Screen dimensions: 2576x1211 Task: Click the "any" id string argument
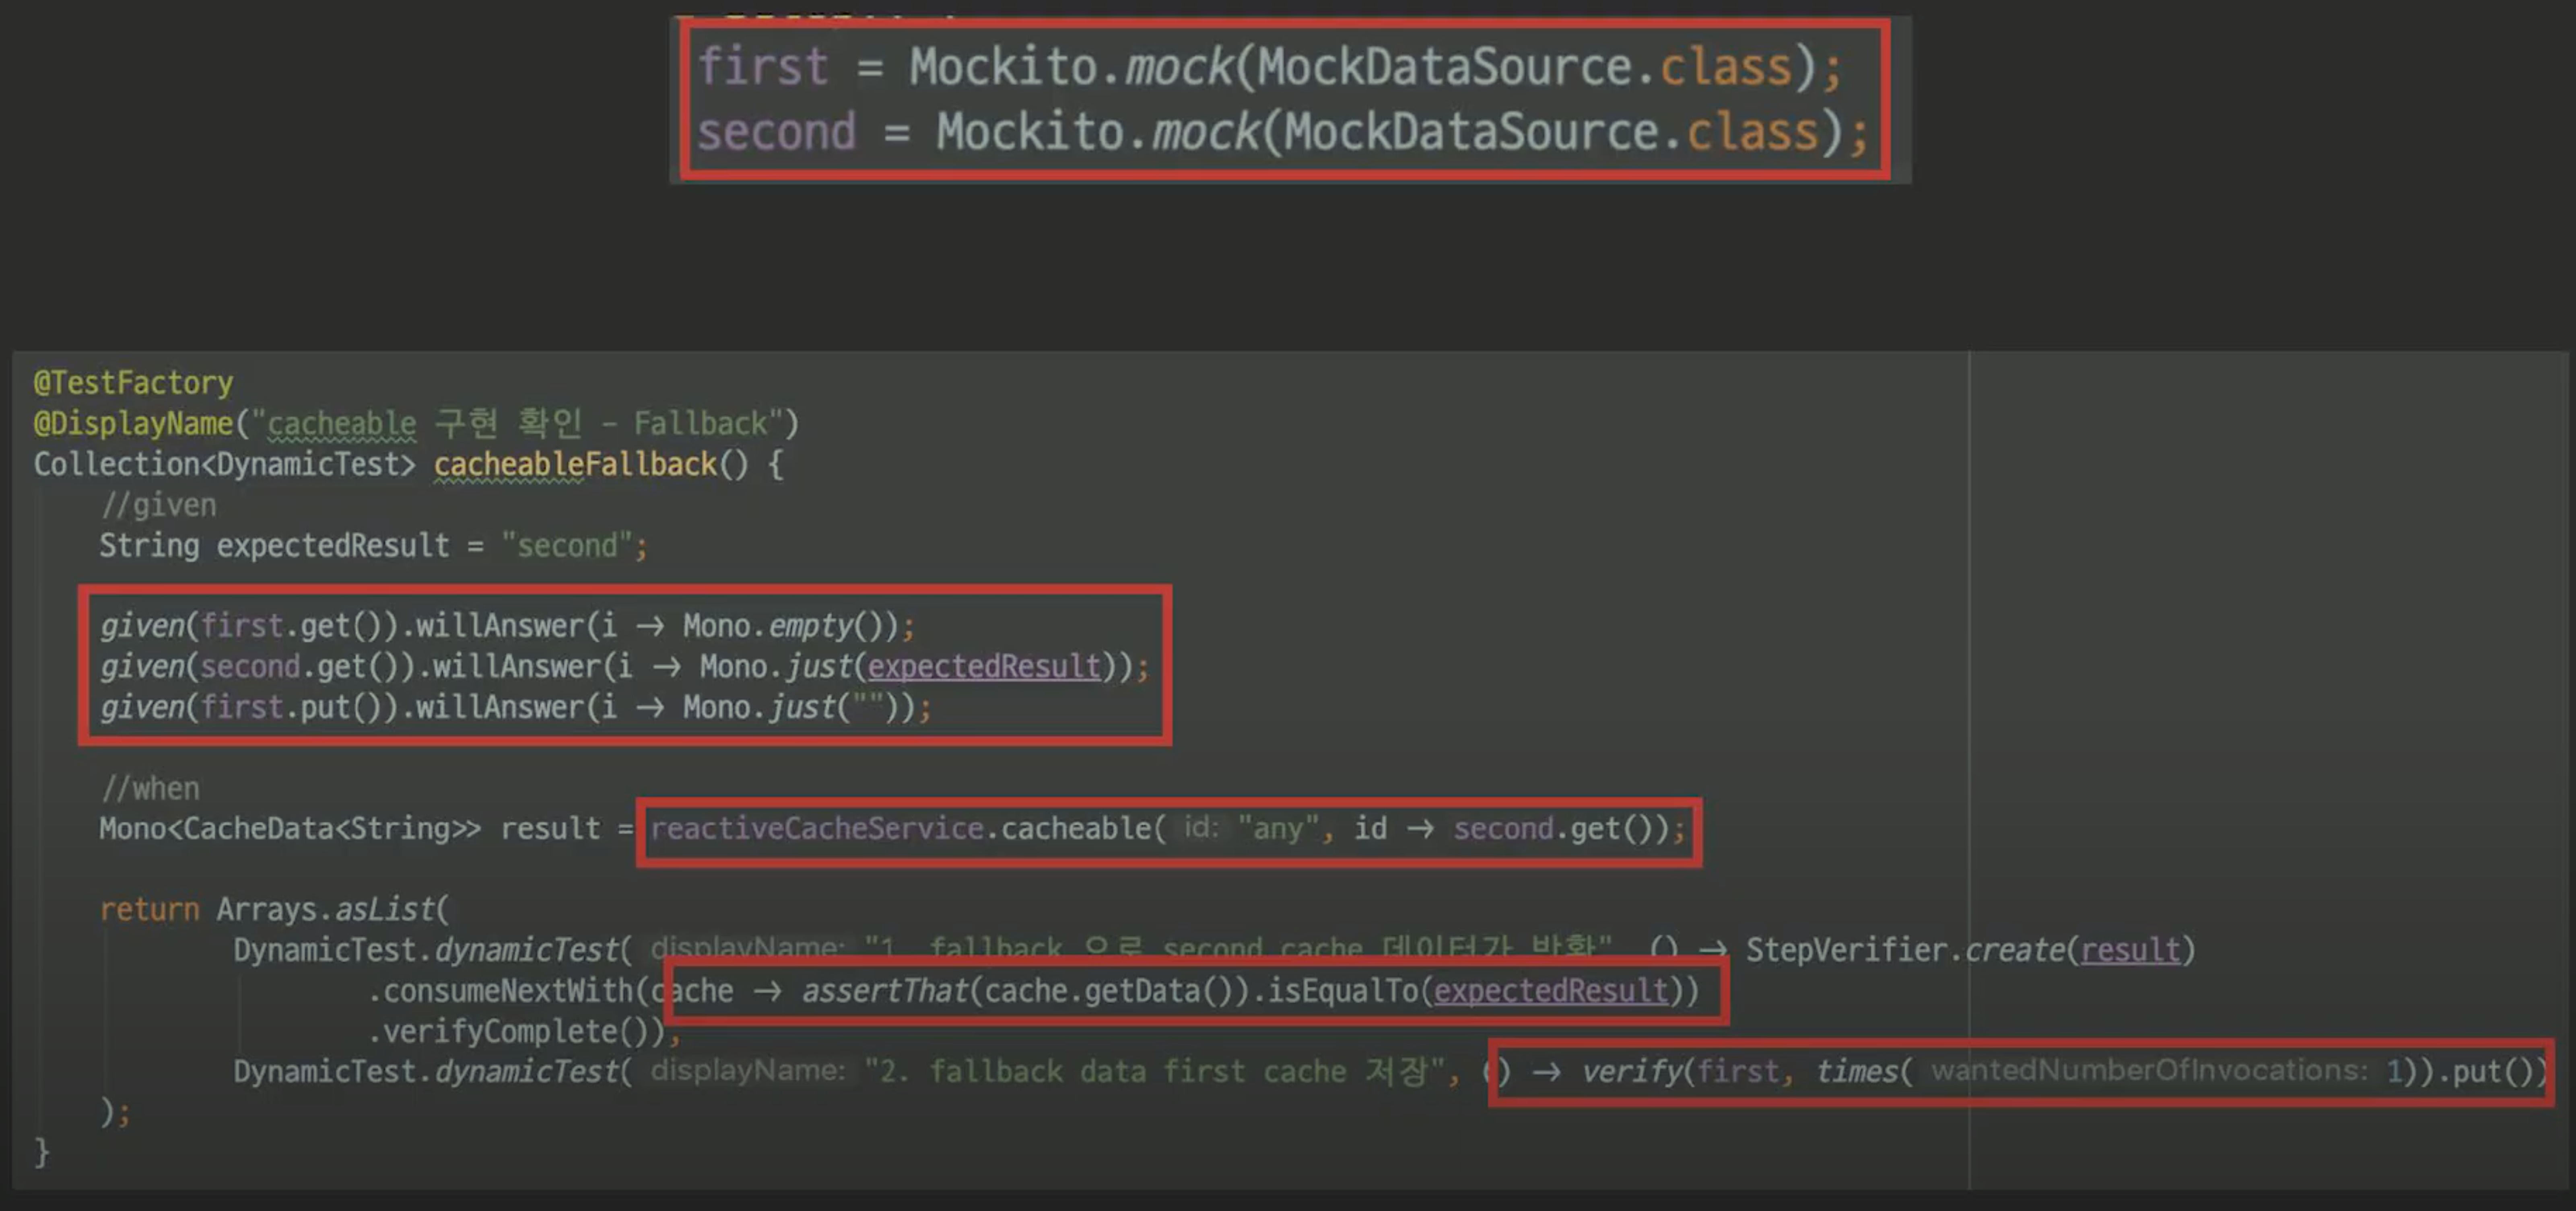pos(1277,829)
